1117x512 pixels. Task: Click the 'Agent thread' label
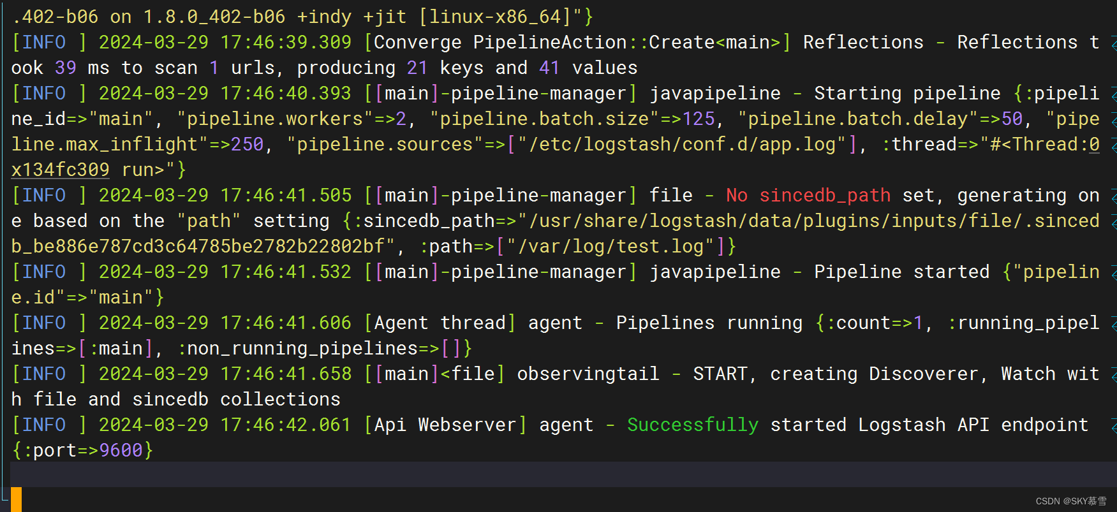tap(440, 323)
